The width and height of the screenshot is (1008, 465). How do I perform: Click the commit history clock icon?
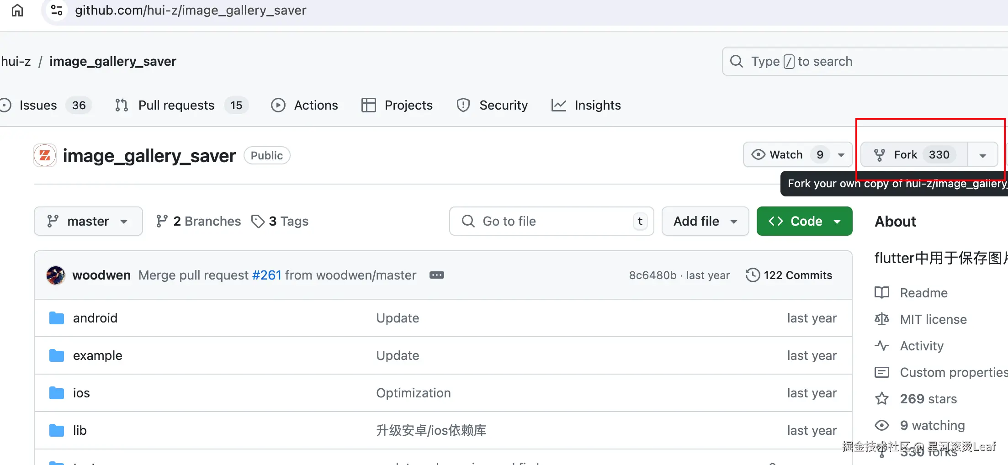click(753, 275)
